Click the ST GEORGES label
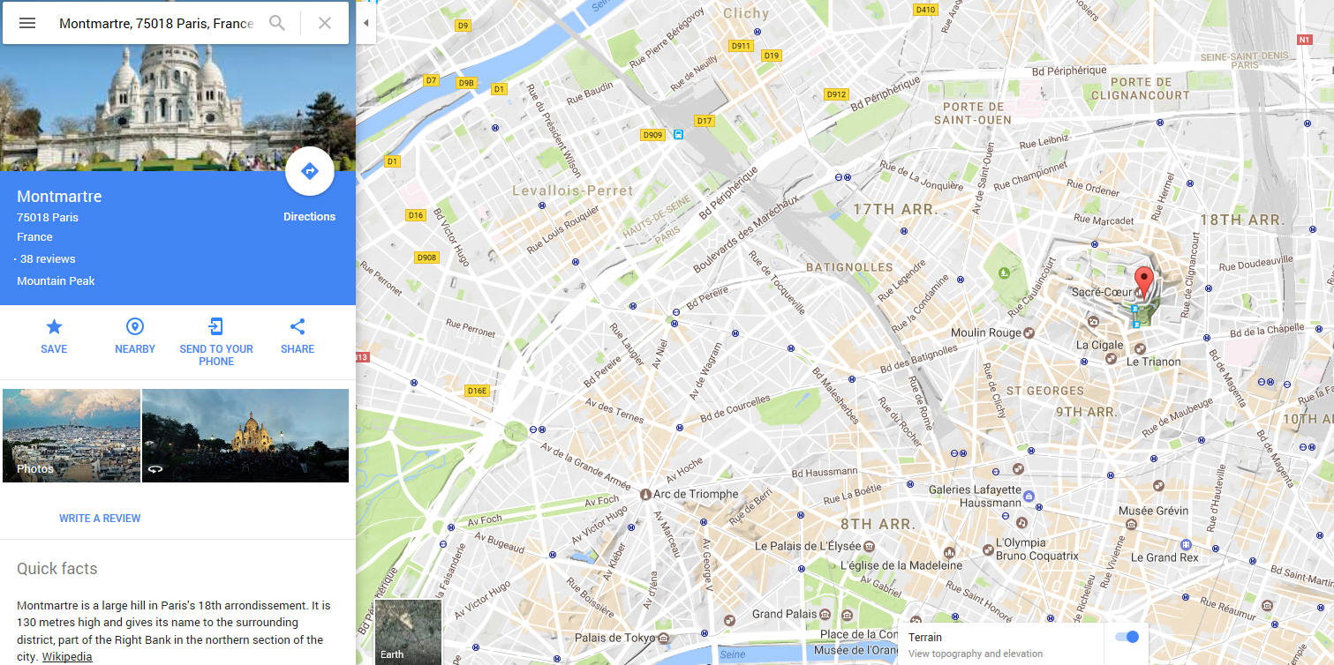The width and height of the screenshot is (1334, 665). 1044,391
